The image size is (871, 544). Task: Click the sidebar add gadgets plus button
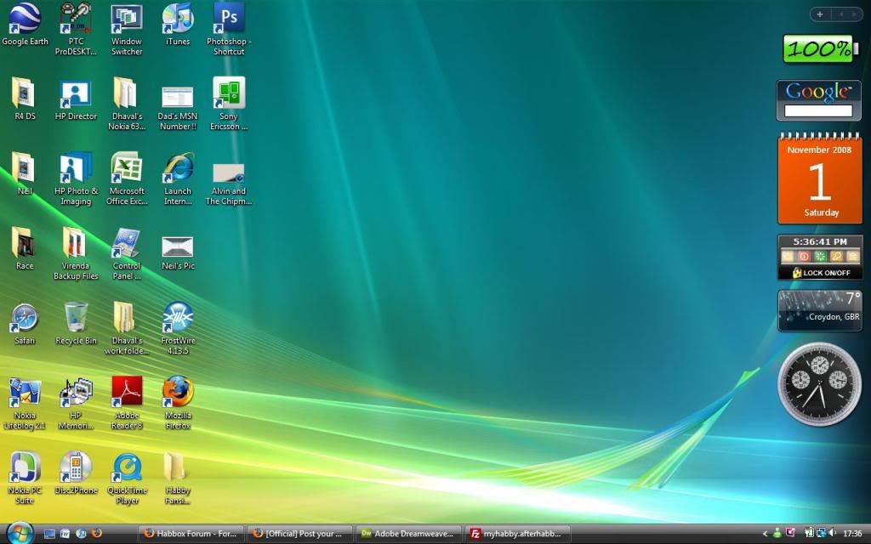[820, 14]
